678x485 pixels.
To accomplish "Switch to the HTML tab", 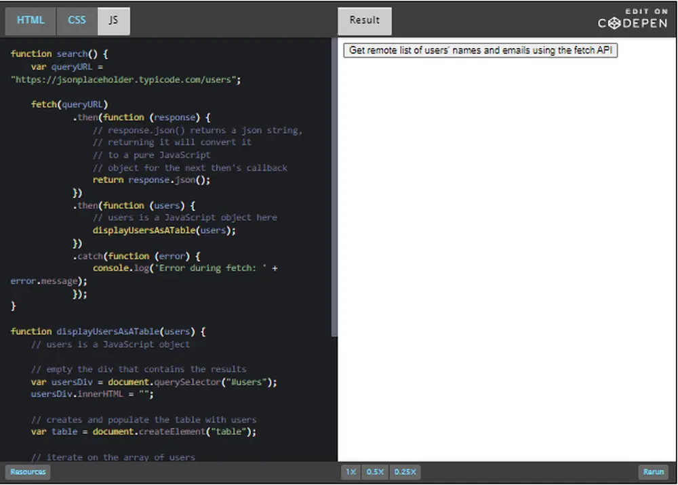I will pos(31,20).
